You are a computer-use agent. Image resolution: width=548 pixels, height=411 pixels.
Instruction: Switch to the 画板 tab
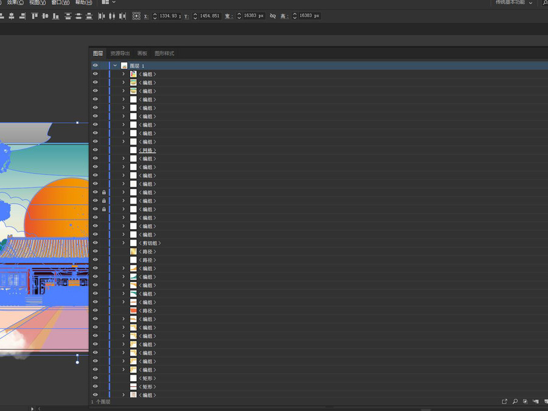click(142, 54)
